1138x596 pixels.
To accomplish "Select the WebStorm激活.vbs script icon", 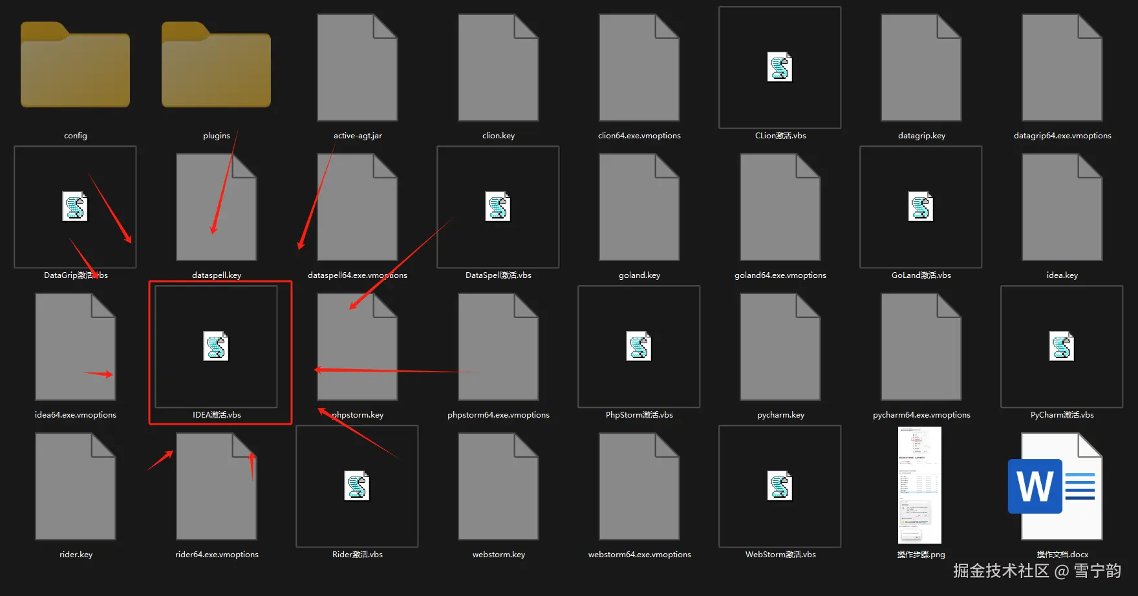I will (x=780, y=486).
